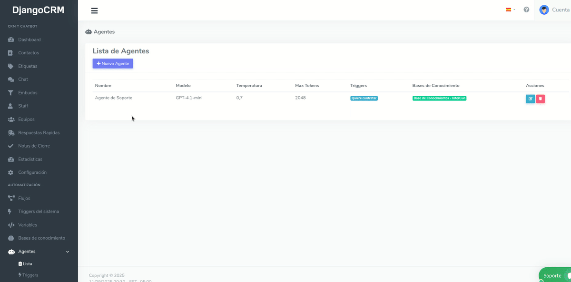
Task: Click the Dashboard gauge icon
Action: pos(11,40)
